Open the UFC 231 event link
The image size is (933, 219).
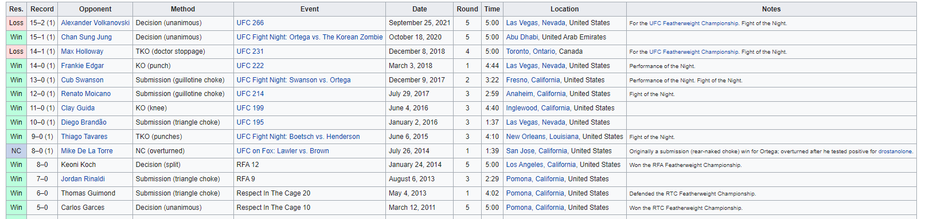pos(250,51)
